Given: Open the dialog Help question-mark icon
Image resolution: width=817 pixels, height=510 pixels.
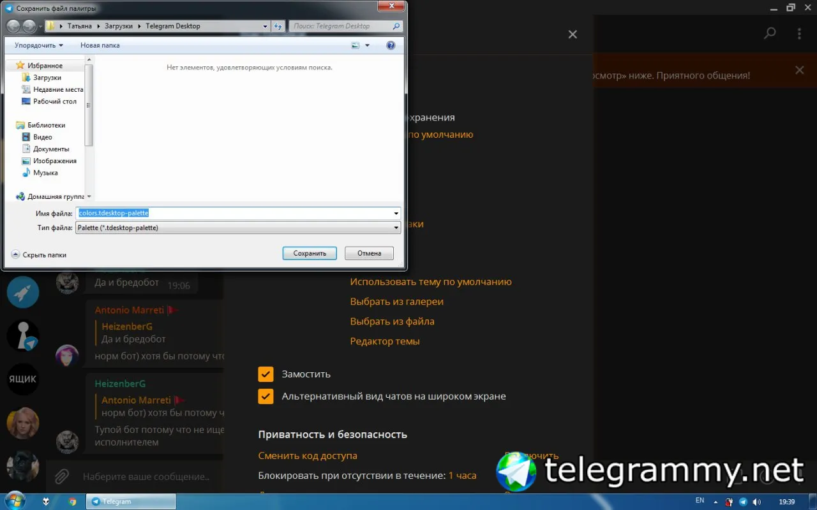Looking at the screenshot, I should pyautogui.click(x=391, y=45).
